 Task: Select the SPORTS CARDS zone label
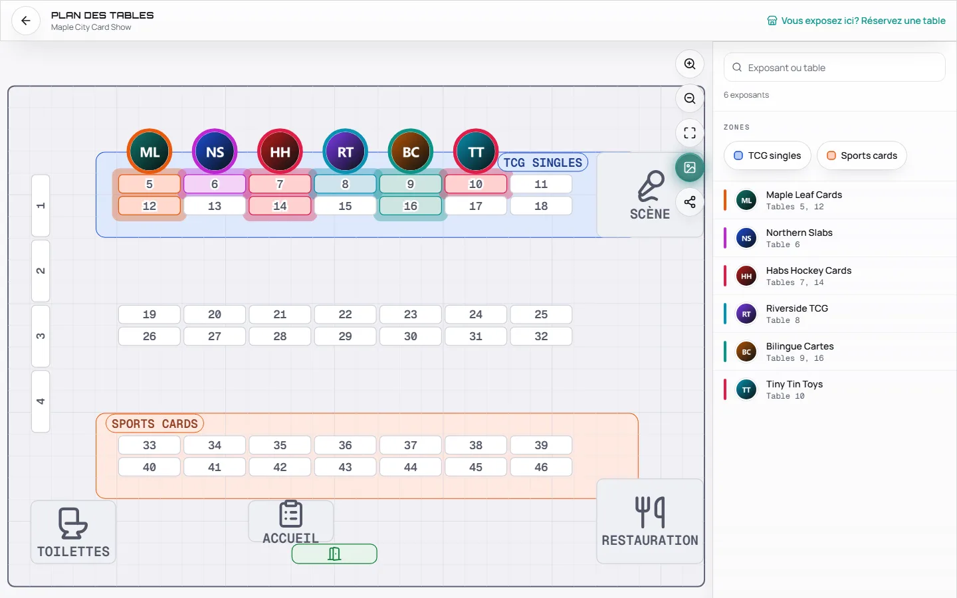coord(155,423)
